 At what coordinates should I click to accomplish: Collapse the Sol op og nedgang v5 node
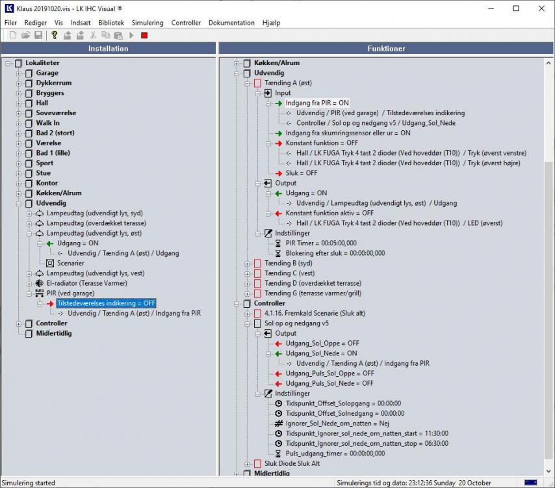(x=248, y=323)
